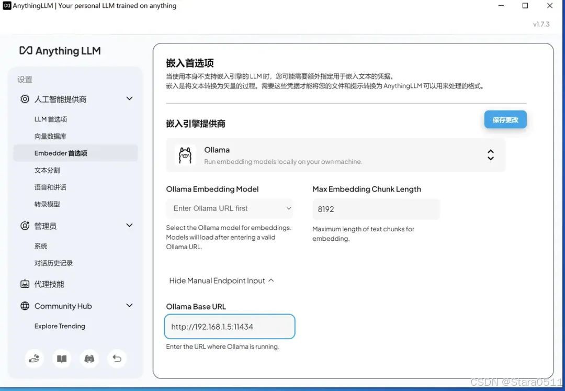This screenshot has width=565, height=391.
Task: Click the 'Max Embedding Chunk Length' label
Action: point(366,189)
